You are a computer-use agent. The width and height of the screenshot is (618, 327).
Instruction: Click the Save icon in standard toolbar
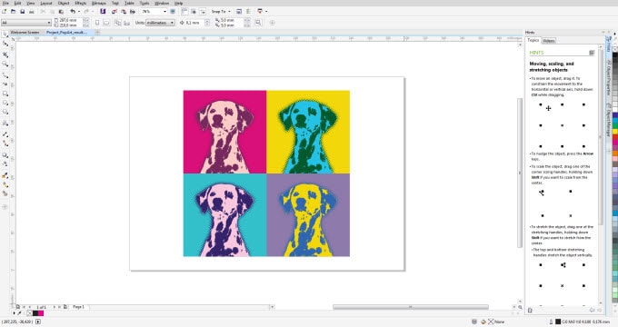pos(23,12)
